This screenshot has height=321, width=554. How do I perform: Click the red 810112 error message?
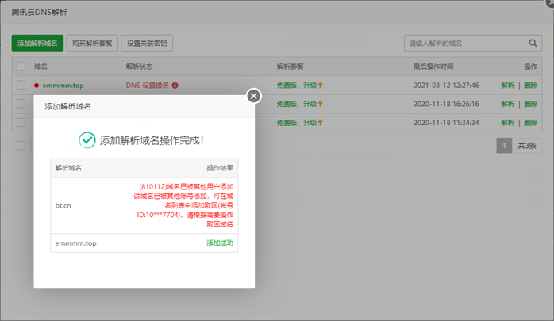pos(183,205)
